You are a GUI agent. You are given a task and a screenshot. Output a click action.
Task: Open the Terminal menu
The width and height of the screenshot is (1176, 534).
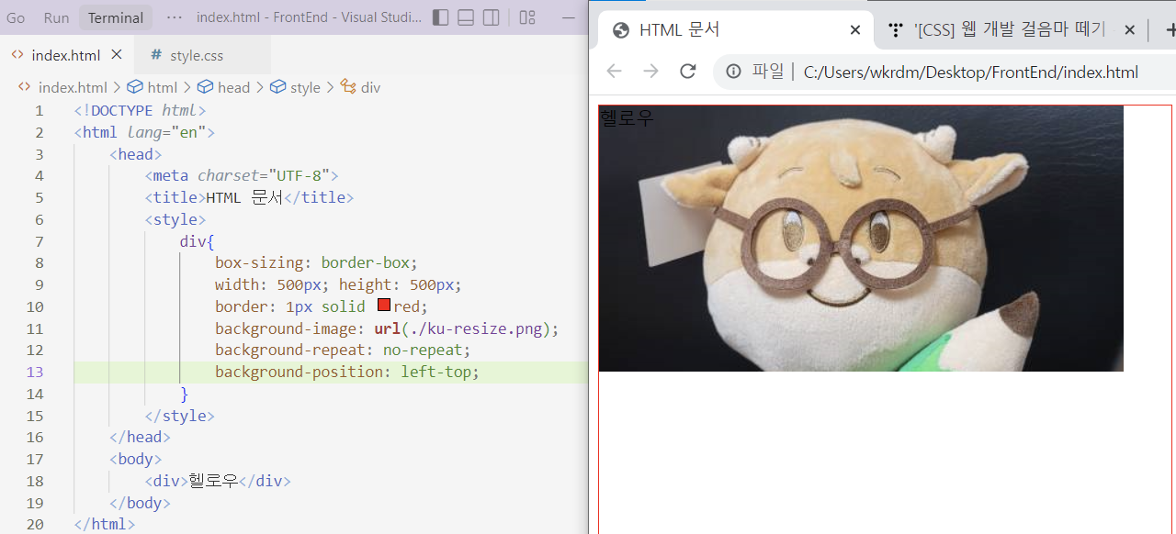(x=116, y=17)
